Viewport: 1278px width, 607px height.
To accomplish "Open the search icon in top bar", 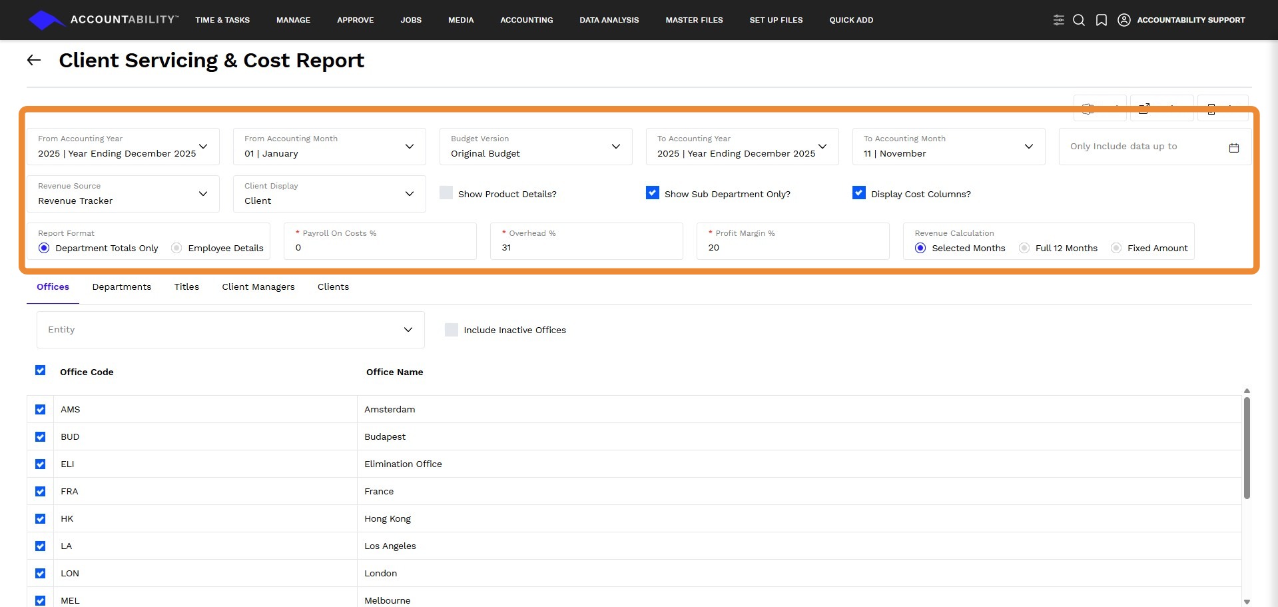I will (x=1079, y=20).
